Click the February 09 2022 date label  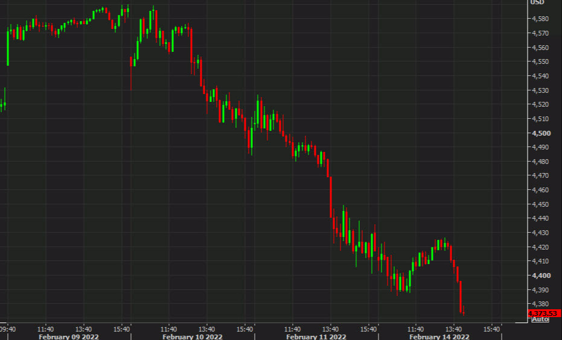(68, 337)
